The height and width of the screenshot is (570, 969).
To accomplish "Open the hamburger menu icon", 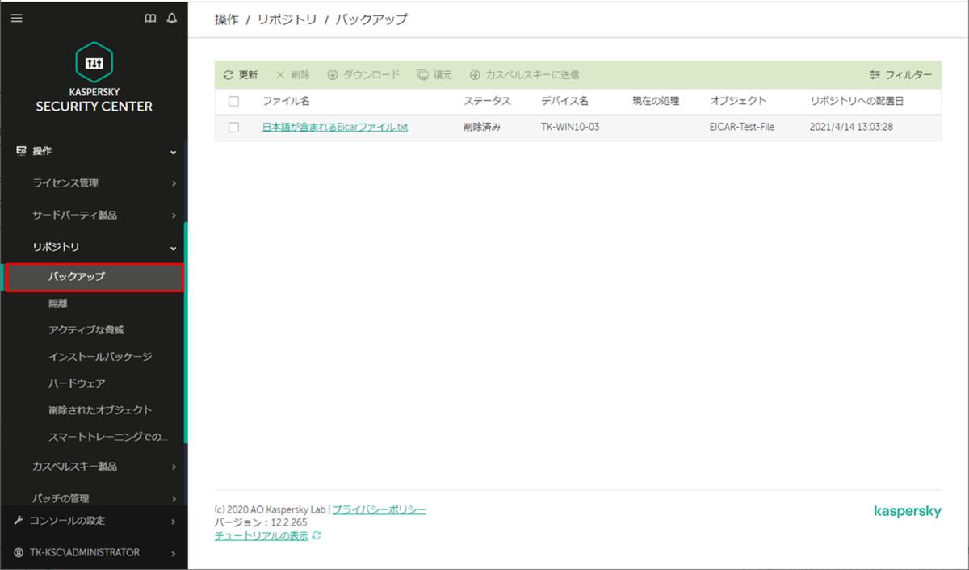I will tap(16, 17).
